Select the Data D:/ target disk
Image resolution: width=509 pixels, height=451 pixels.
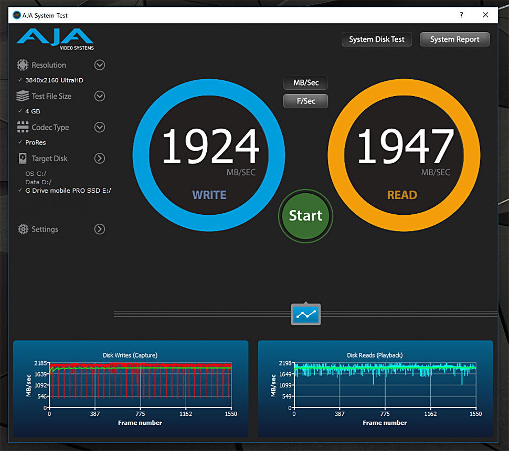(38, 182)
